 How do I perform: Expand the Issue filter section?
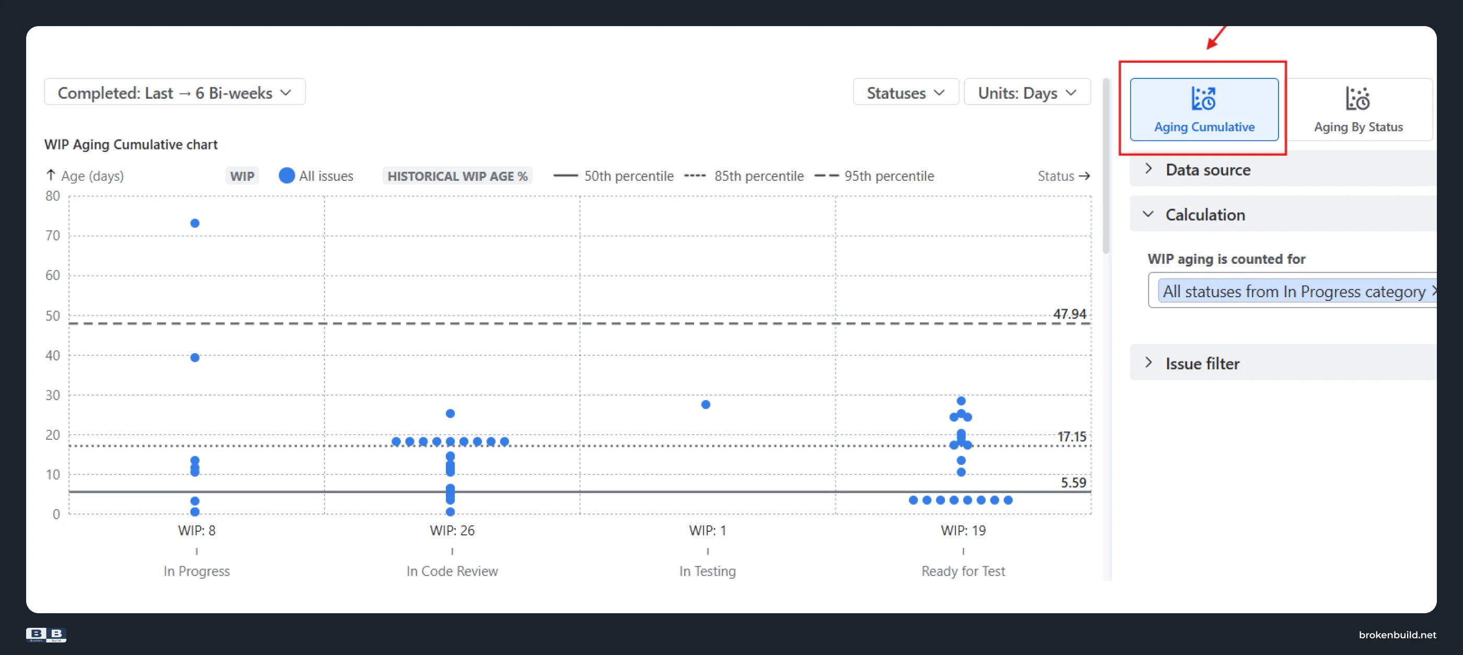(x=1283, y=362)
